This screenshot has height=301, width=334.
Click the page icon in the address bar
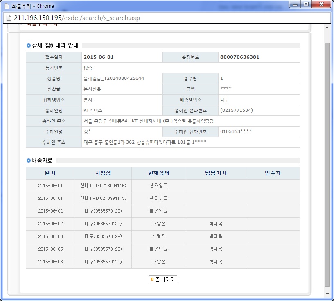7,18
